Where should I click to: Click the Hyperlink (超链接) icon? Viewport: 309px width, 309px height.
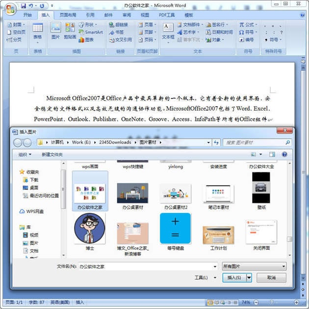(118, 24)
